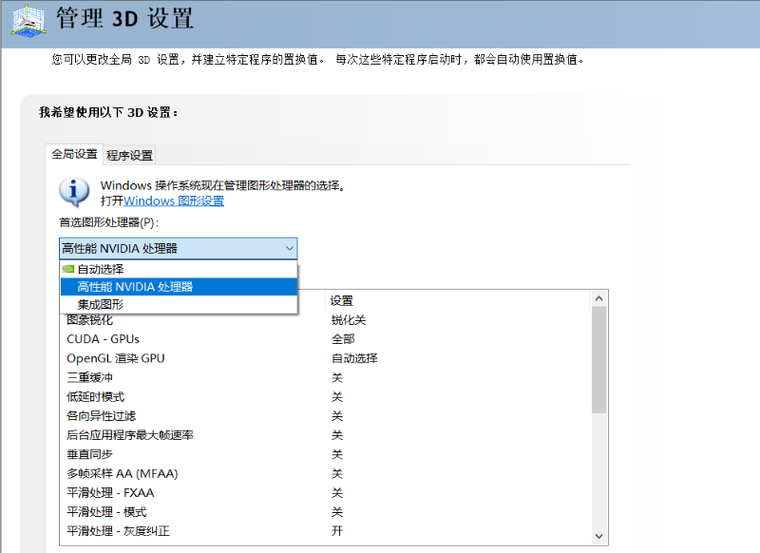760x553 pixels.
Task: Select the 平滑处理 - FXAA row
Action: (325, 493)
